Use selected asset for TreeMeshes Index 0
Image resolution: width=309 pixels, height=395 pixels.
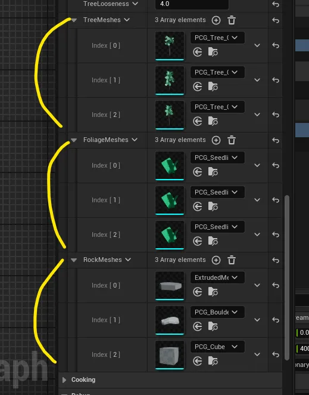click(x=198, y=52)
